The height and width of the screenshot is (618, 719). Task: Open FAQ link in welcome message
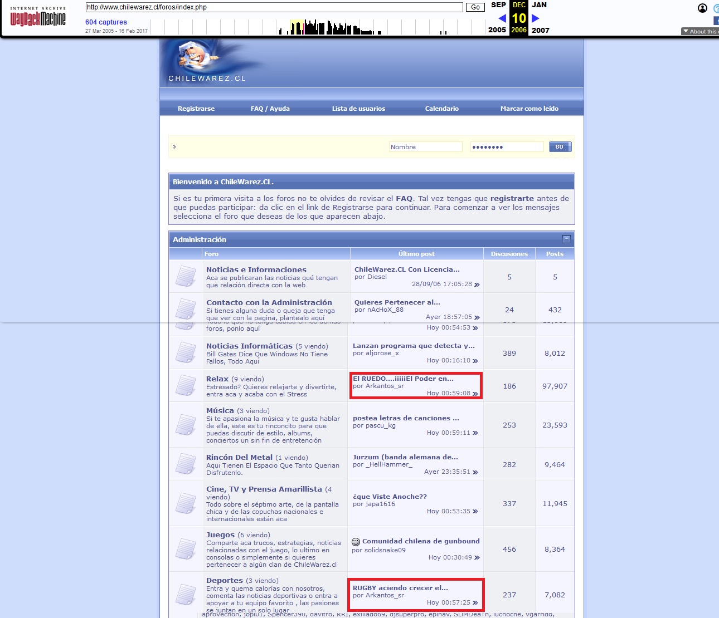coord(404,199)
